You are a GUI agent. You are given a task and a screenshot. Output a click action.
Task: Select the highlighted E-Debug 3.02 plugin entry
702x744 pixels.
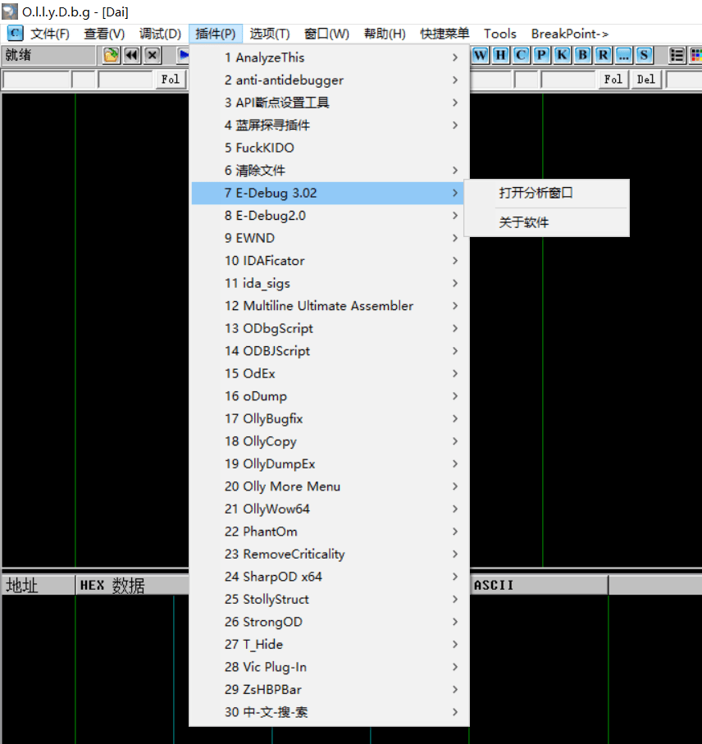tap(328, 193)
